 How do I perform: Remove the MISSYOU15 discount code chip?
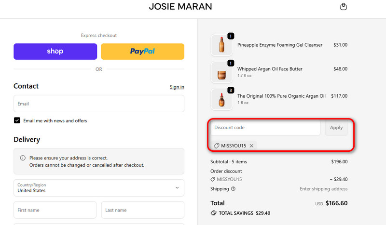tap(251, 146)
